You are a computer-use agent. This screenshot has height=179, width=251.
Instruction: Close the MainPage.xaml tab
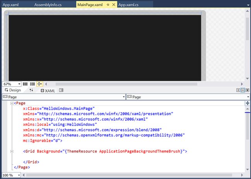114,5
